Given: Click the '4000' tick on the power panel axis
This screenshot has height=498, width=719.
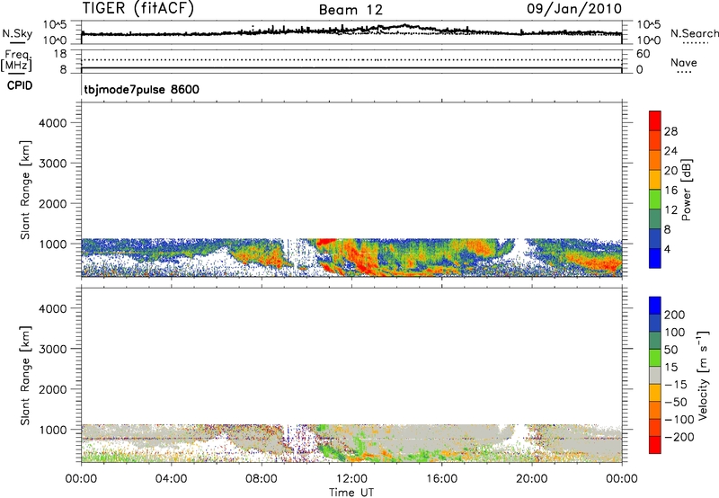Looking at the screenshot, I should coord(53,123).
